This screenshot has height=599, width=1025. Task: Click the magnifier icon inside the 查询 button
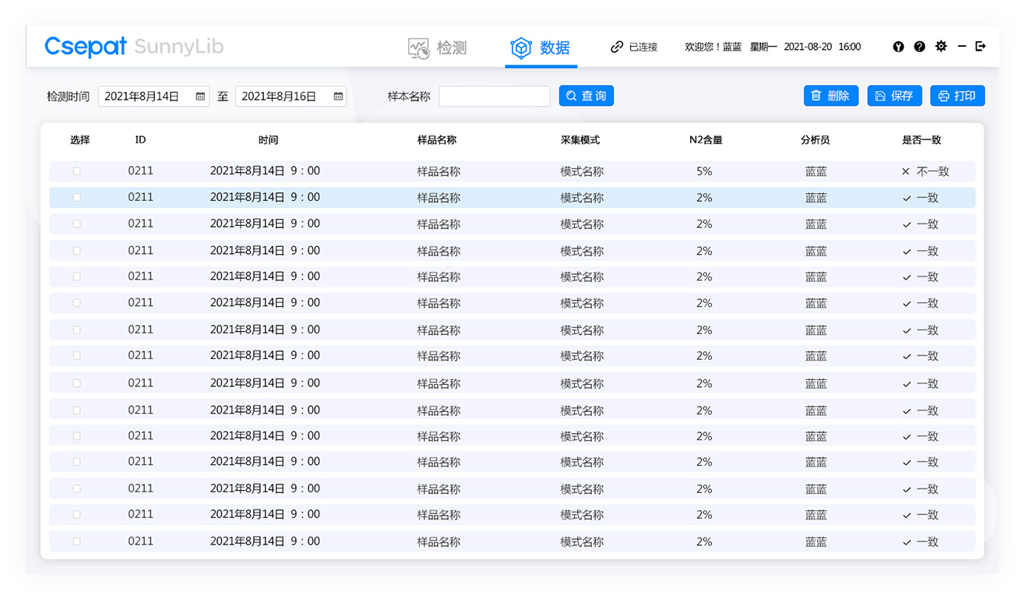pos(570,95)
